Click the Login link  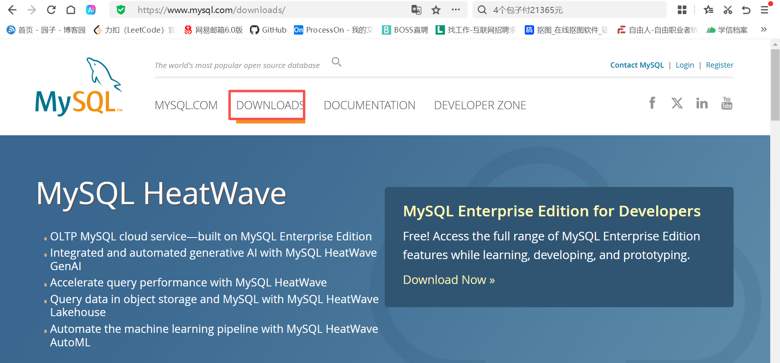[685, 65]
